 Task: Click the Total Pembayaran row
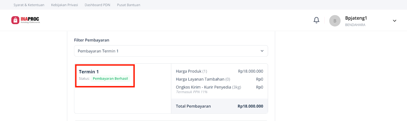(220, 106)
